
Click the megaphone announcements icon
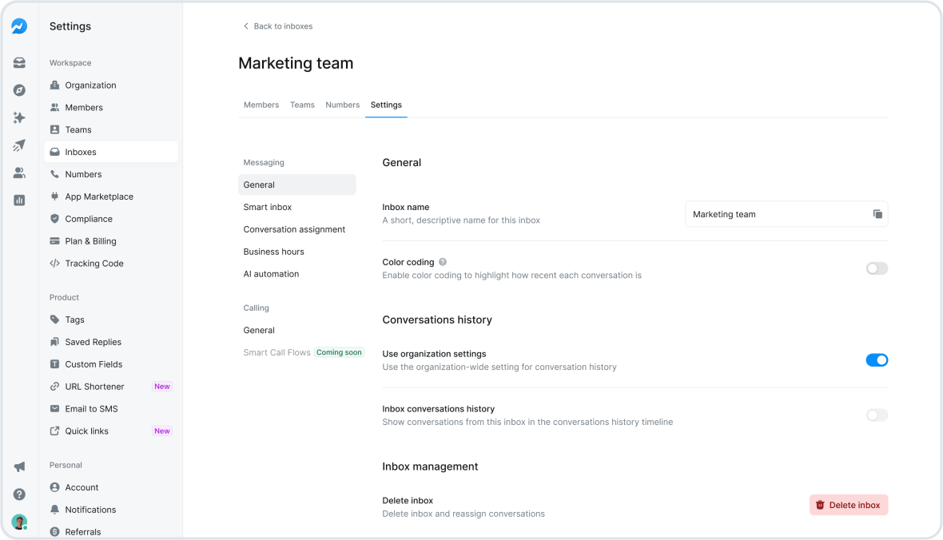coord(19,466)
